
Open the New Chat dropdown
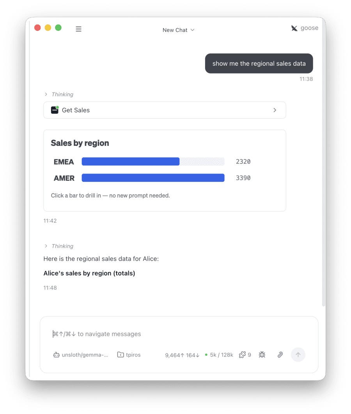pyautogui.click(x=178, y=30)
